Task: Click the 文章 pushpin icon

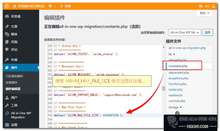Action: [x=7, y=26]
